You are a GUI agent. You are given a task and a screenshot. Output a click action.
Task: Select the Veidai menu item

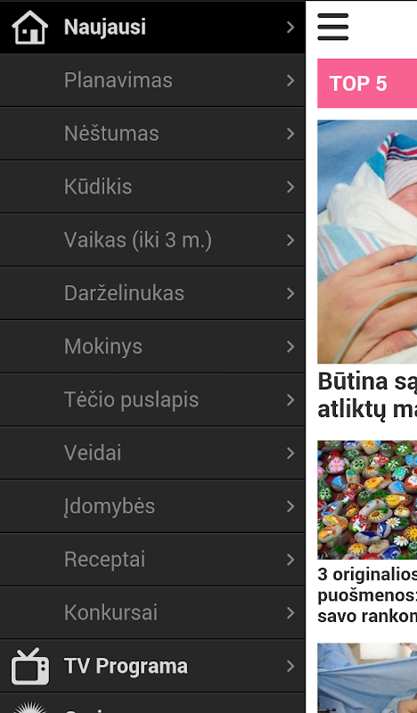pos(152,453)
